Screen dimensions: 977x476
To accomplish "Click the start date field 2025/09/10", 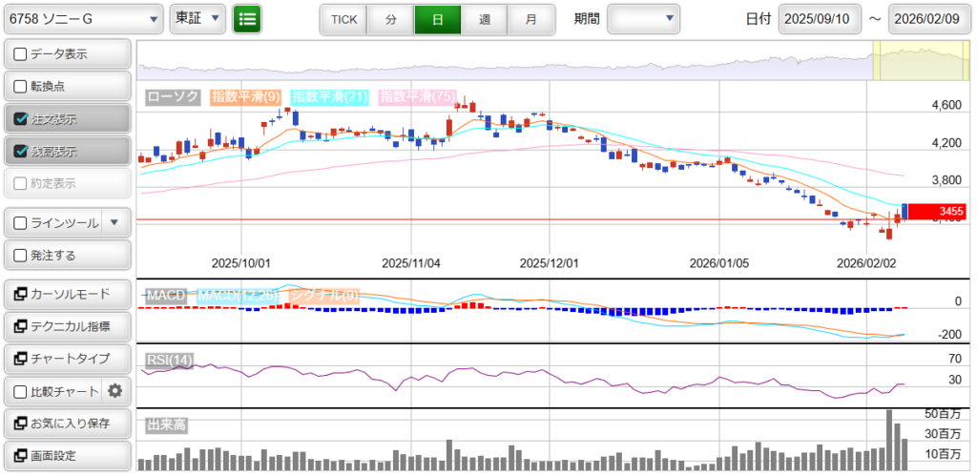I will [x=820, y=19].
